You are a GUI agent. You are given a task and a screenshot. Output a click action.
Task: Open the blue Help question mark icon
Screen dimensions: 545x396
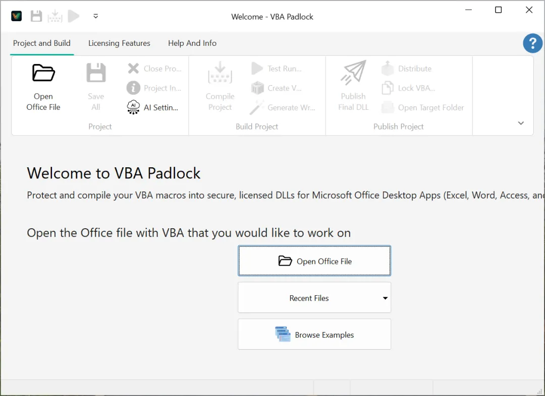click(532, 44)
